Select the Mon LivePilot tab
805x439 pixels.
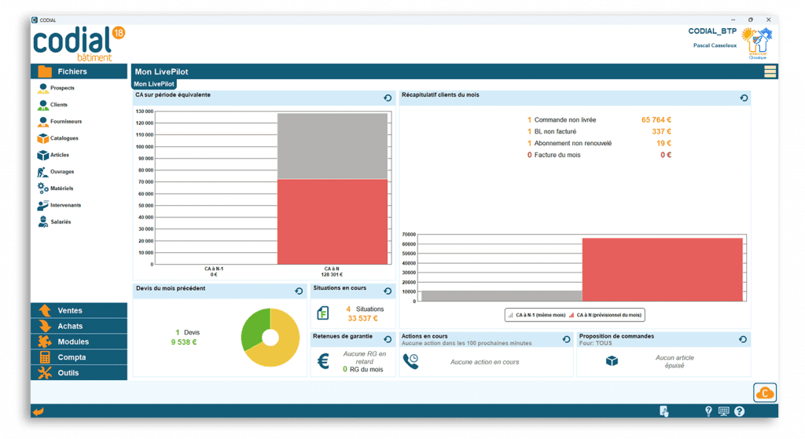154,84
